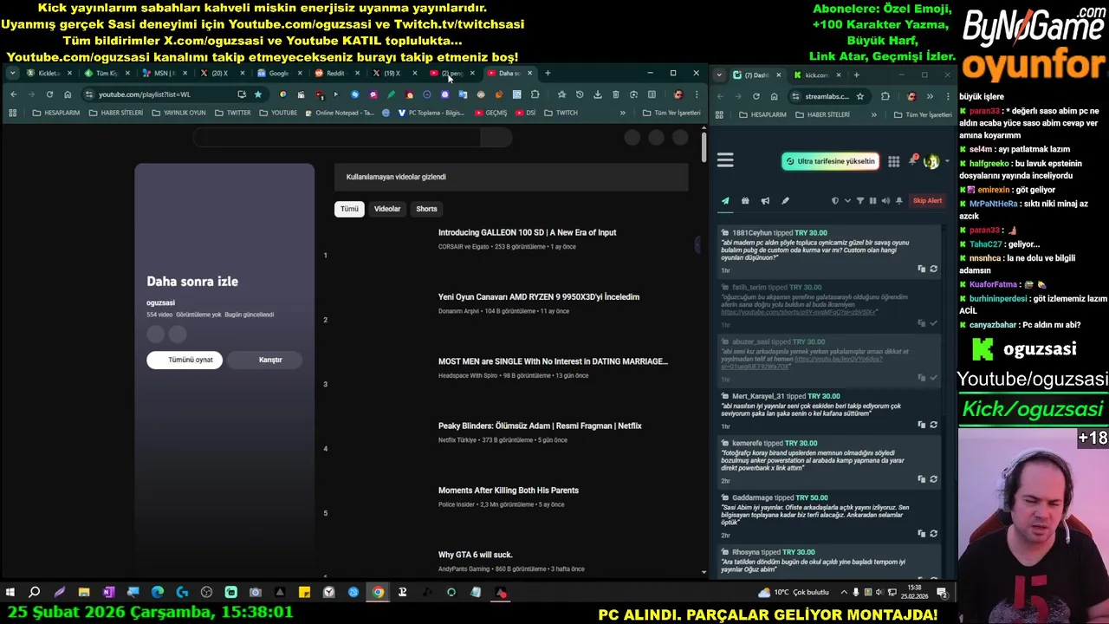Select the paper plane events feed icon

coord(725,201)
